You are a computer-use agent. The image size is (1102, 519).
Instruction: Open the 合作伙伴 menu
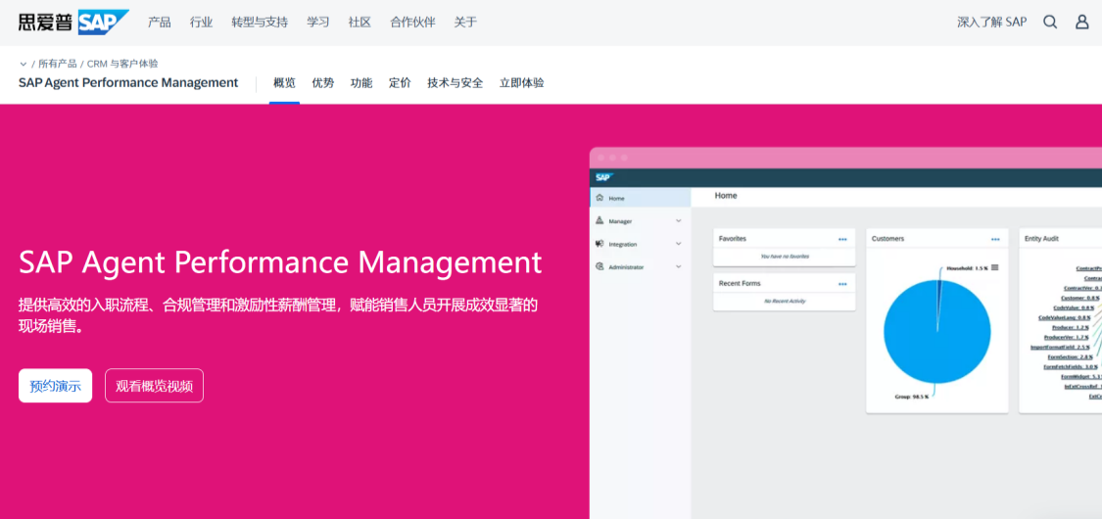coord(412,22)
